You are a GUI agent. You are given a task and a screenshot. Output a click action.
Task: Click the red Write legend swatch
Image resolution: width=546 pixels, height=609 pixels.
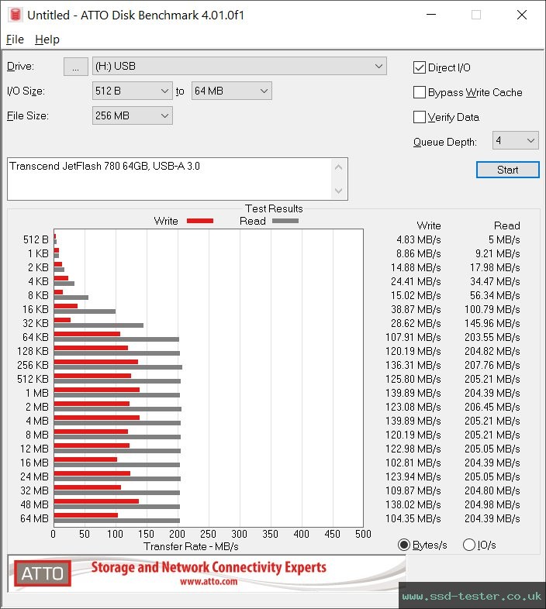coord(200,221)
